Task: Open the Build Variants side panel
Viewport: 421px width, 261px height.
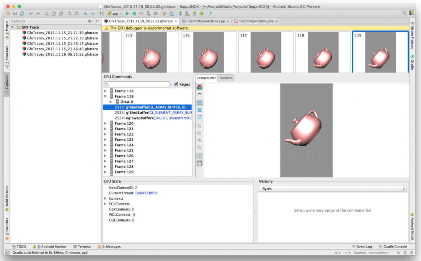Action: tap(7, 199)
